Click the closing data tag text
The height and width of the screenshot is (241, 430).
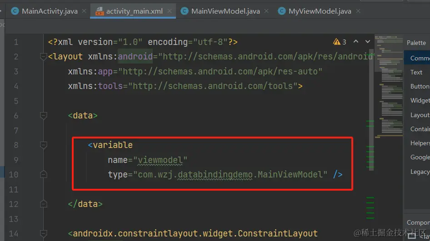pos(85,204)
